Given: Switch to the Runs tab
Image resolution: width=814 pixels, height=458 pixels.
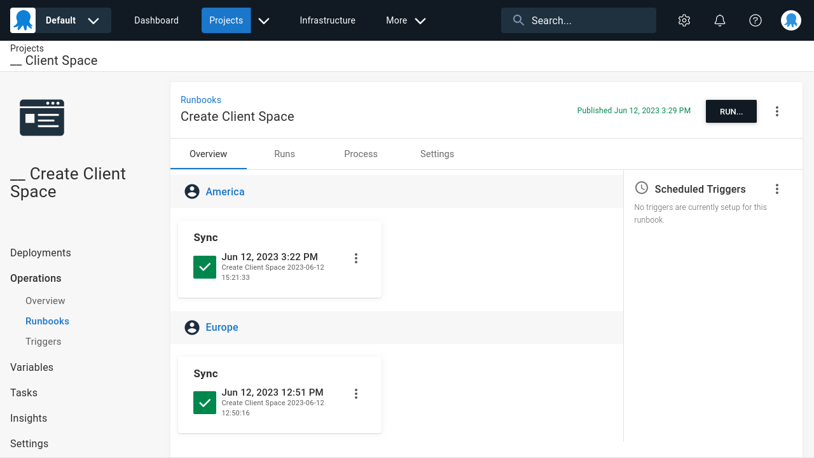Looking at the screenshot, I should (284, 153).
